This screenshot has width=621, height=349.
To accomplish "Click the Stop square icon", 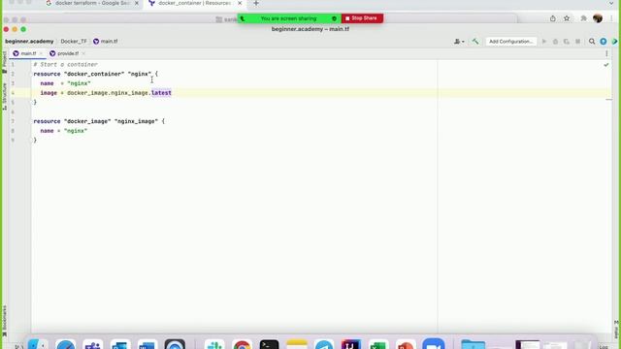I will click(x=578, y=41).
